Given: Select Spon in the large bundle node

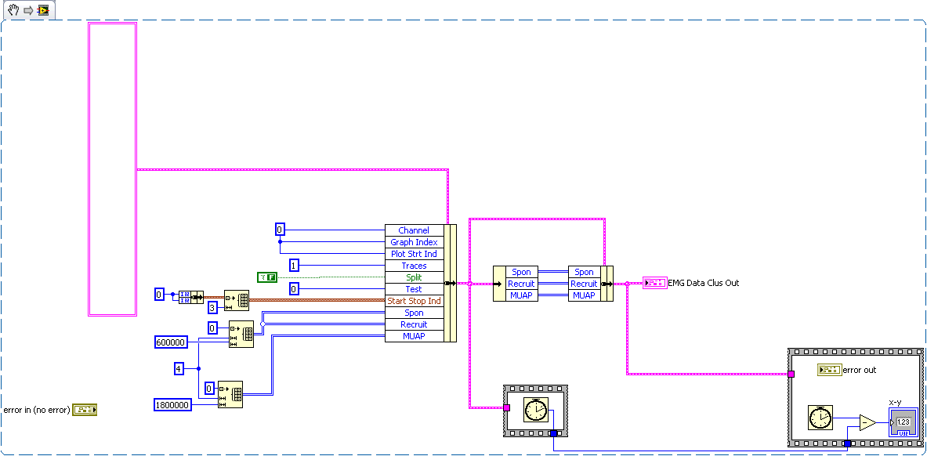Looking at the screenshot, I should (x=414, y=313).
